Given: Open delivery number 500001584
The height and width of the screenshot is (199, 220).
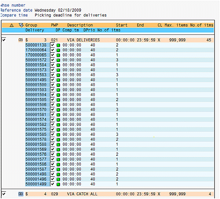Looking at the screenshot, I should tap(36, 65).
